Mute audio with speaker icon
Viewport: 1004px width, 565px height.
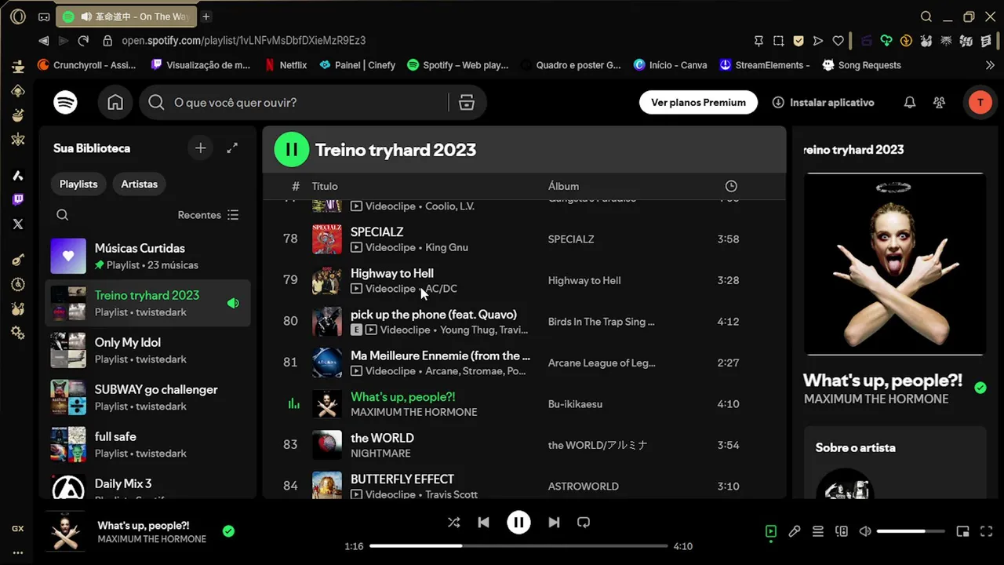pos(864,532)
